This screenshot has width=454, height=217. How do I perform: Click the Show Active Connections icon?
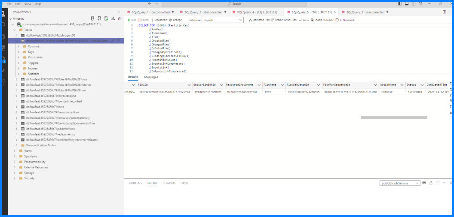pos(106,18)
